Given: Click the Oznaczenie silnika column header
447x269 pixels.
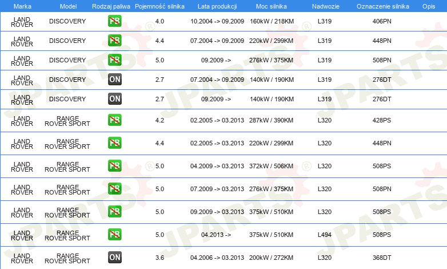Looking at the screenshot, I should click(383, 6).
